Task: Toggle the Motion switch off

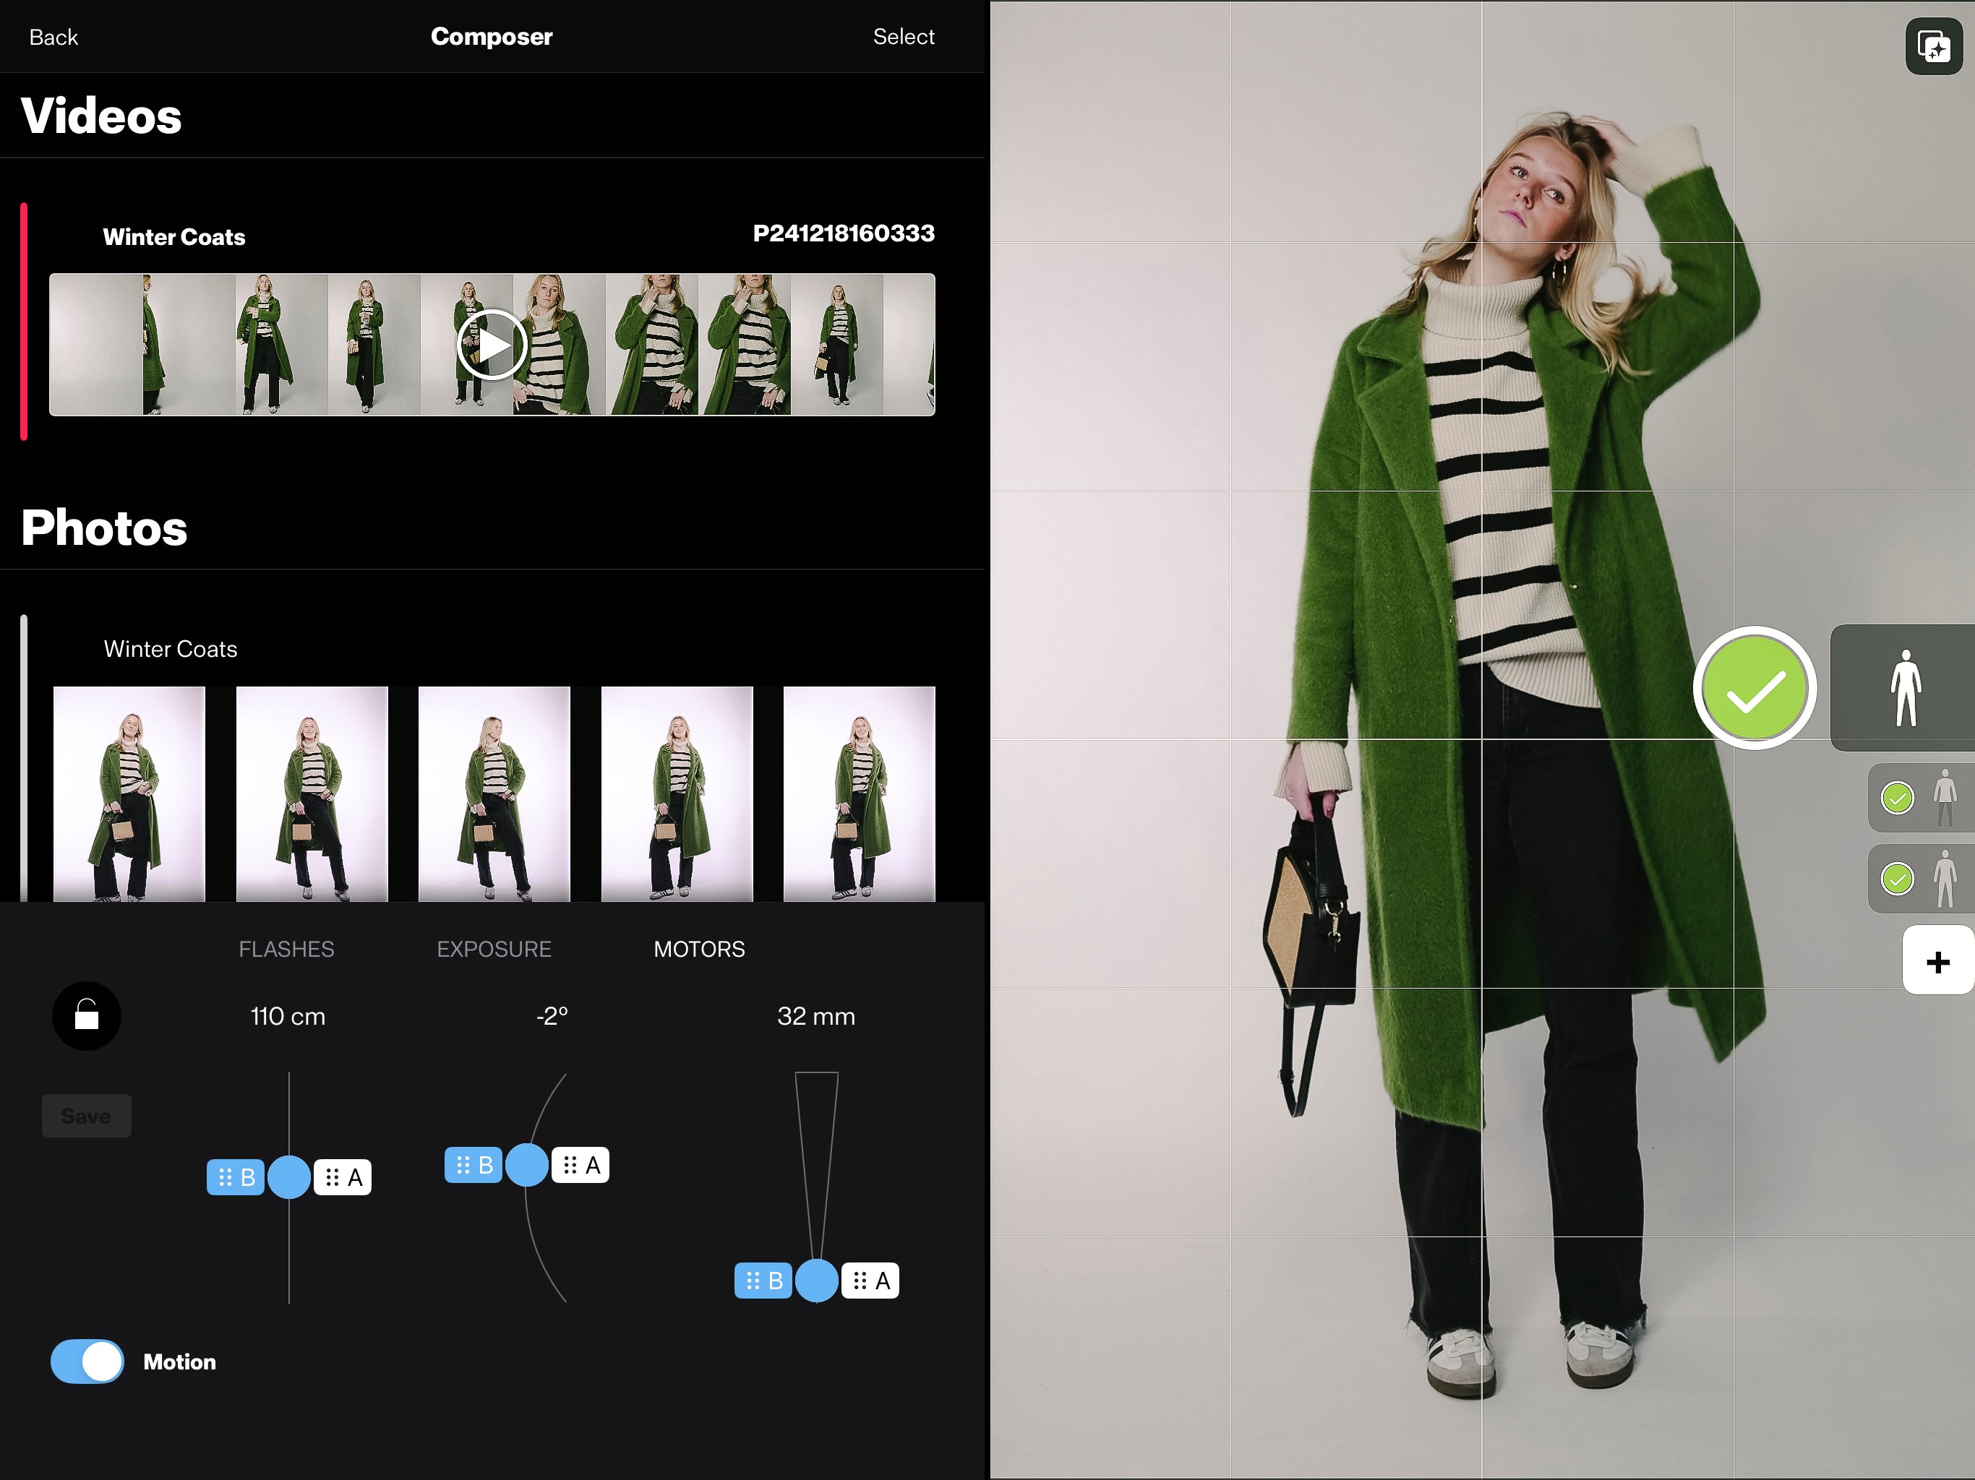Action: coord(87,1361)
